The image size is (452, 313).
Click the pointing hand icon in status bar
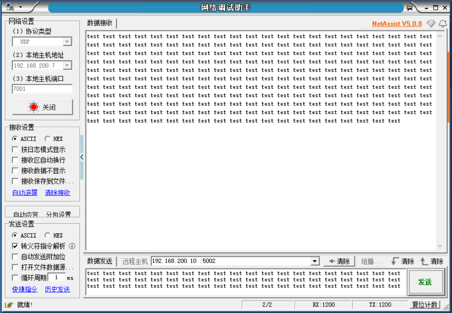9,305
